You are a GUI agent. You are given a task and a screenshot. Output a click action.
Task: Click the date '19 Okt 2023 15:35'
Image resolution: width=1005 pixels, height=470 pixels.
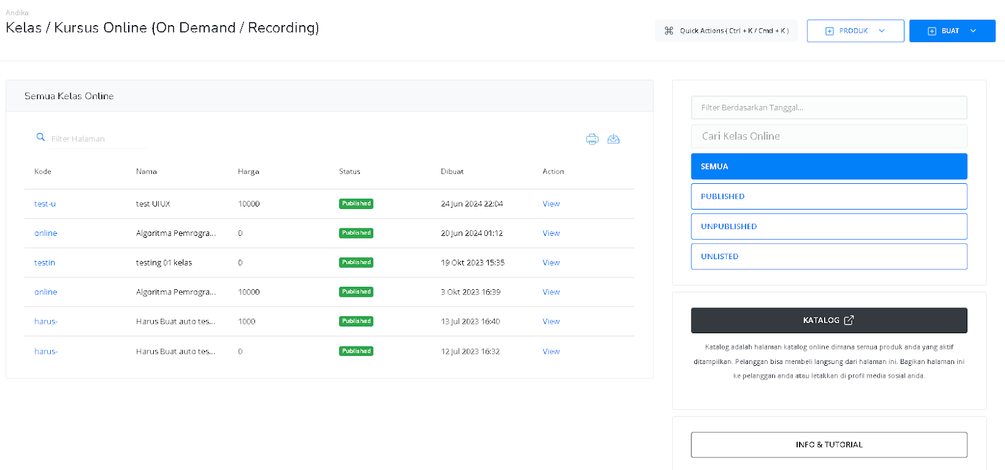pos(472,262)
